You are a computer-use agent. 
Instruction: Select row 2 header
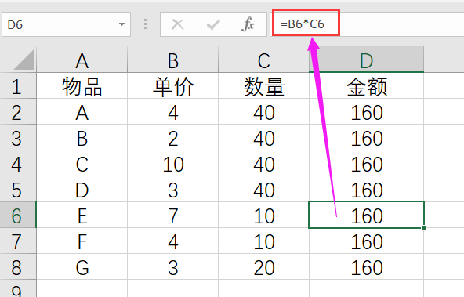(x=17, y=112)
